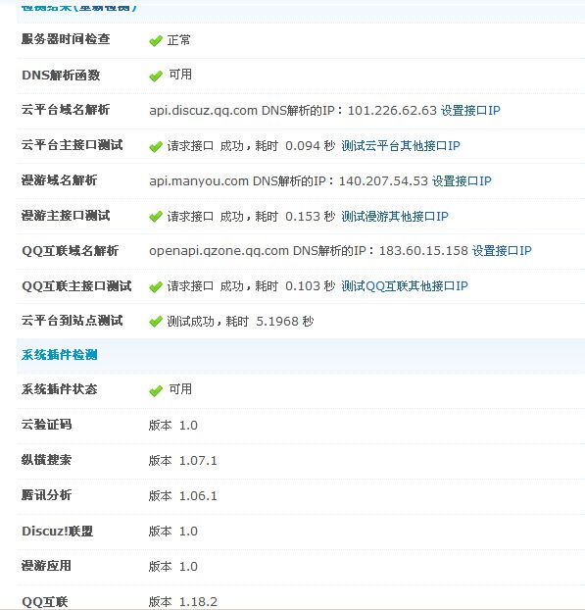Select the 漫游应用 plugin row label
The image size is (585, 610).
(47, 566)
